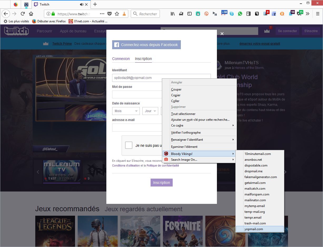Click the Skype extension icon
323x247 pixels.
[x=232, y=14]
